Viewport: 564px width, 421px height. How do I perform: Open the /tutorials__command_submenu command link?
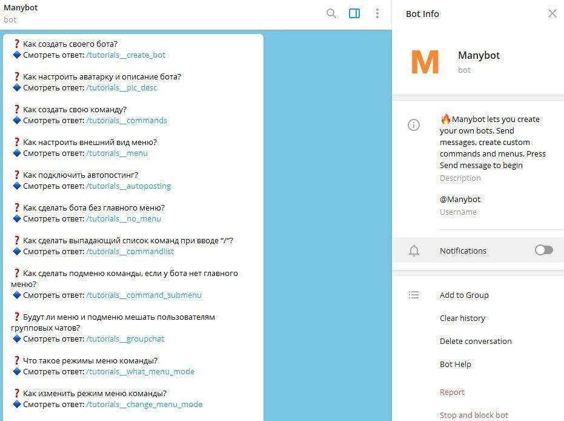tap(144, 295)
